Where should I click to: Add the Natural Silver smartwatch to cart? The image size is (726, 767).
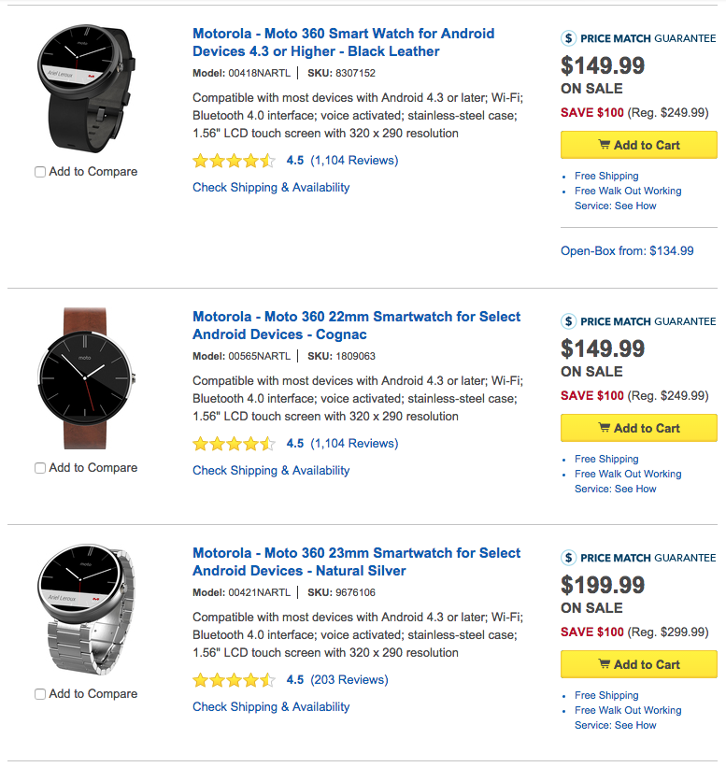639,664
